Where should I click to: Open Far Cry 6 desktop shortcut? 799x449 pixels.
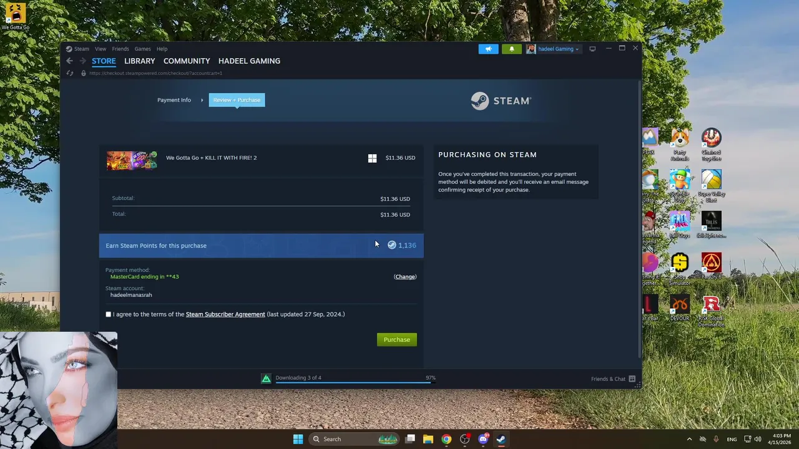click(x=711, y=266)
